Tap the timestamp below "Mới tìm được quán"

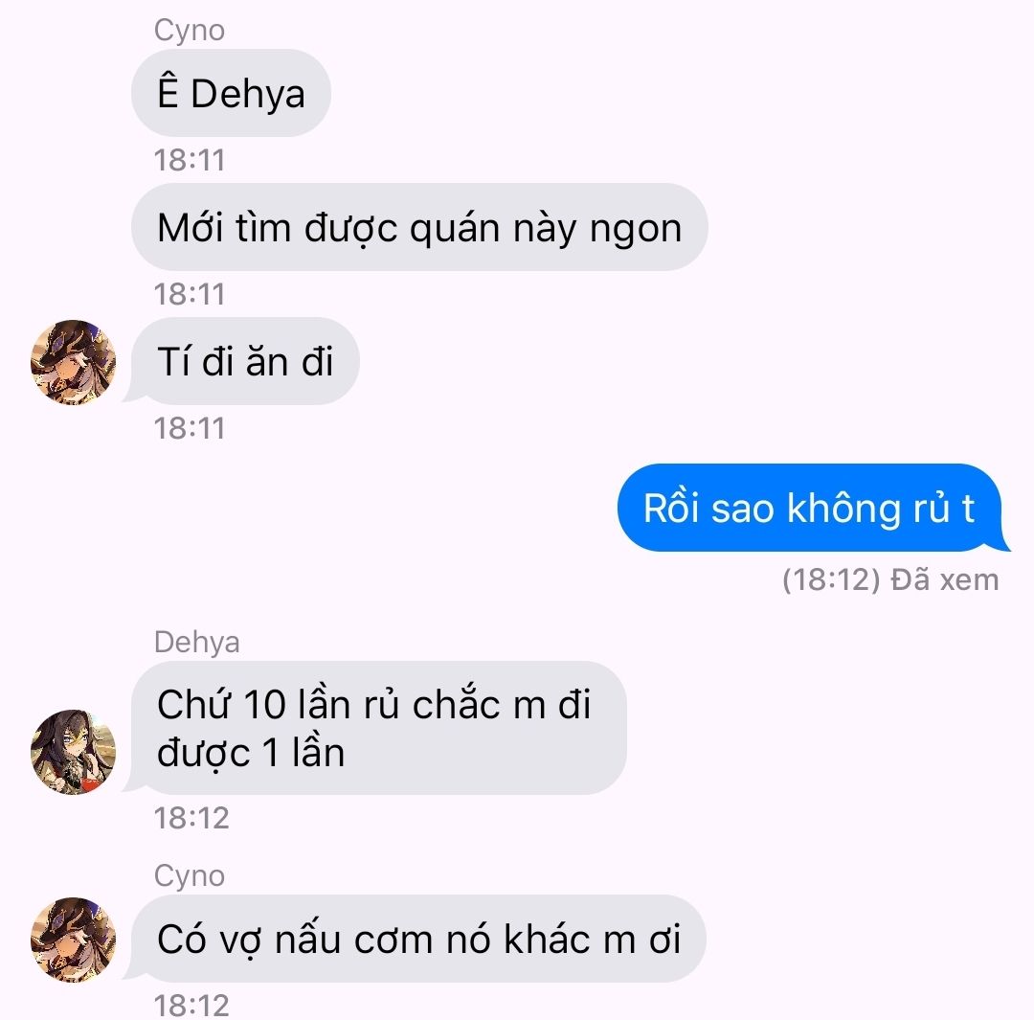click(190, 294)
